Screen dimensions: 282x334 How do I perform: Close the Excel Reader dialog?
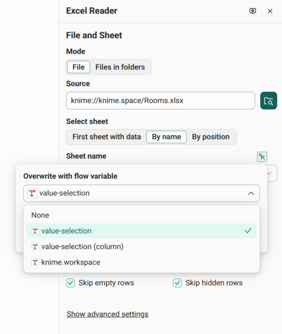(x=270, y=11)
